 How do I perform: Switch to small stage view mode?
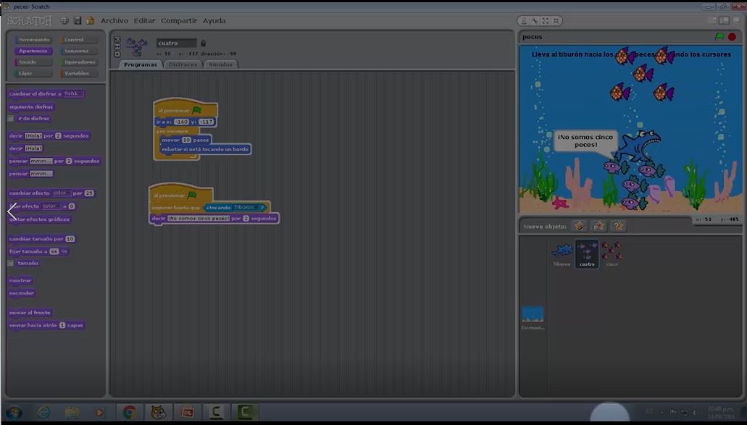(713, 21)
